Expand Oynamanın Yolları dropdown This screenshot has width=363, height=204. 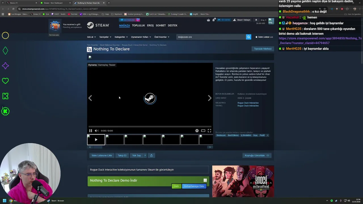(141, 37)
